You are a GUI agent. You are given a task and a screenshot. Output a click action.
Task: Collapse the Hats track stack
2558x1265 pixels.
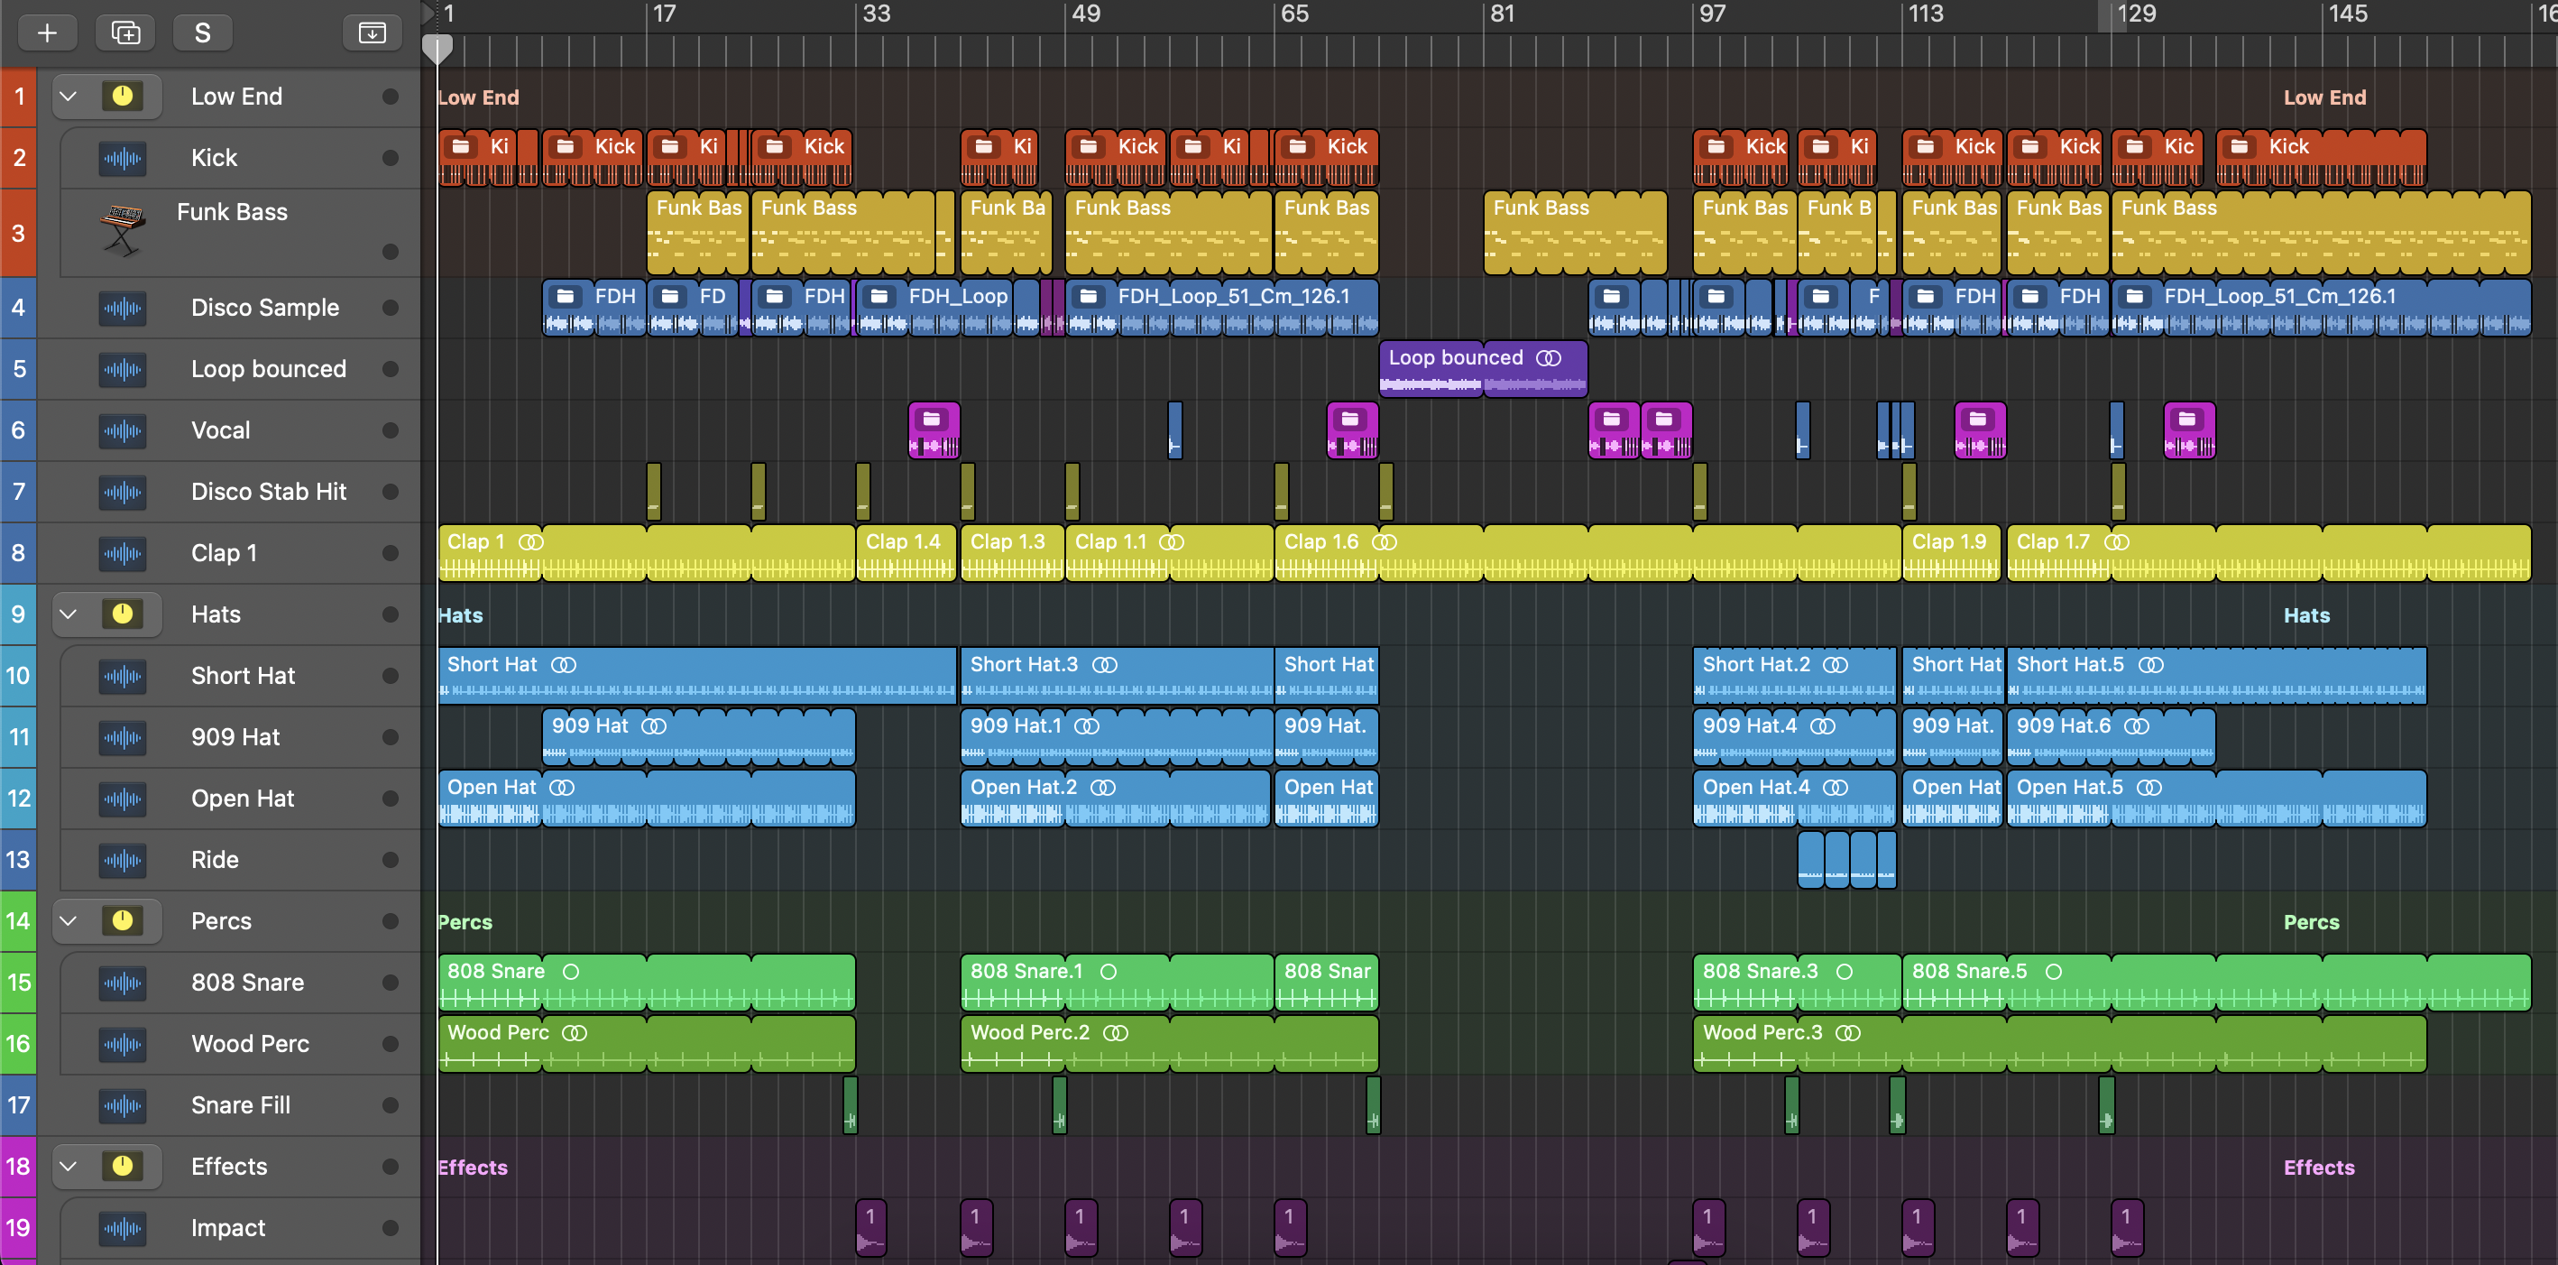click(x=69, y=614)
